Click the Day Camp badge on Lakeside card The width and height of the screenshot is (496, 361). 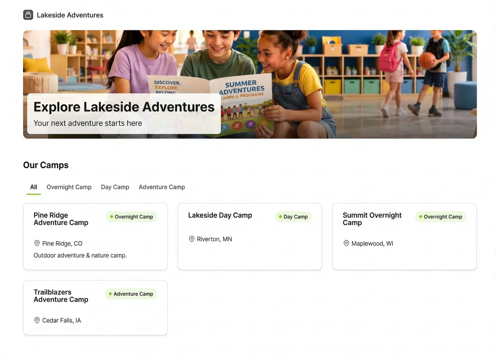click(x=293, y=217)
